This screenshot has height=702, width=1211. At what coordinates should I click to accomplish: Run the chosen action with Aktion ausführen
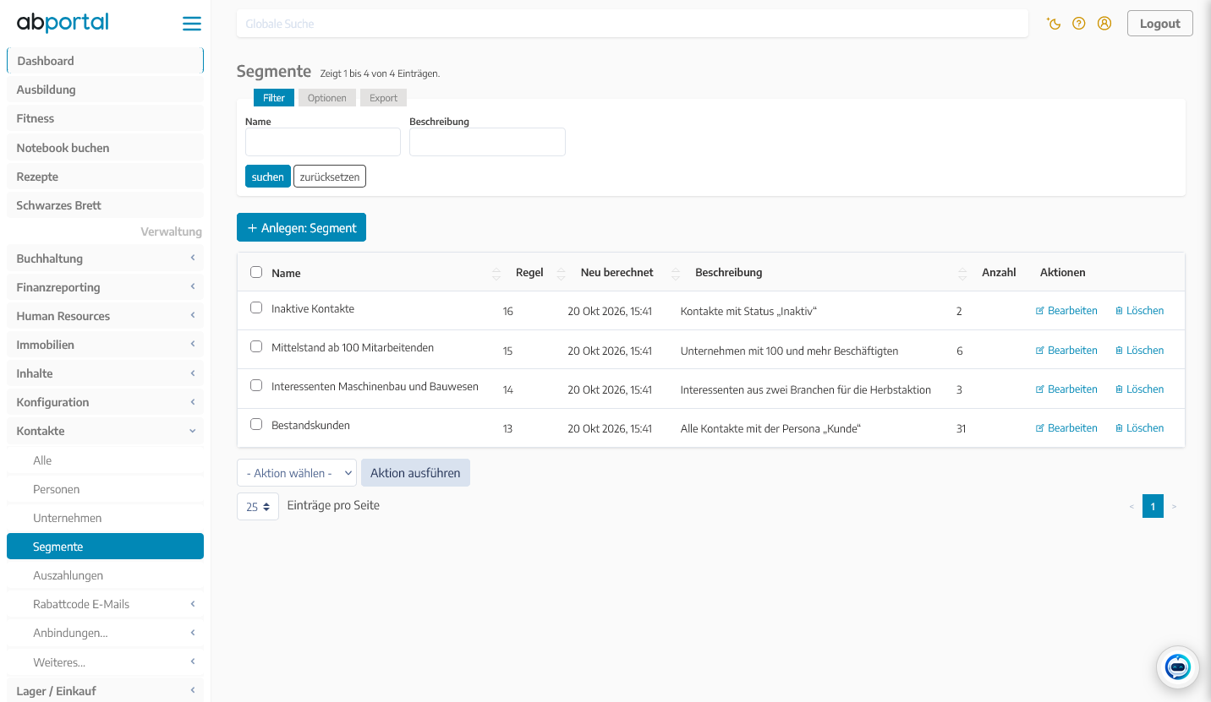coord(415,473)
